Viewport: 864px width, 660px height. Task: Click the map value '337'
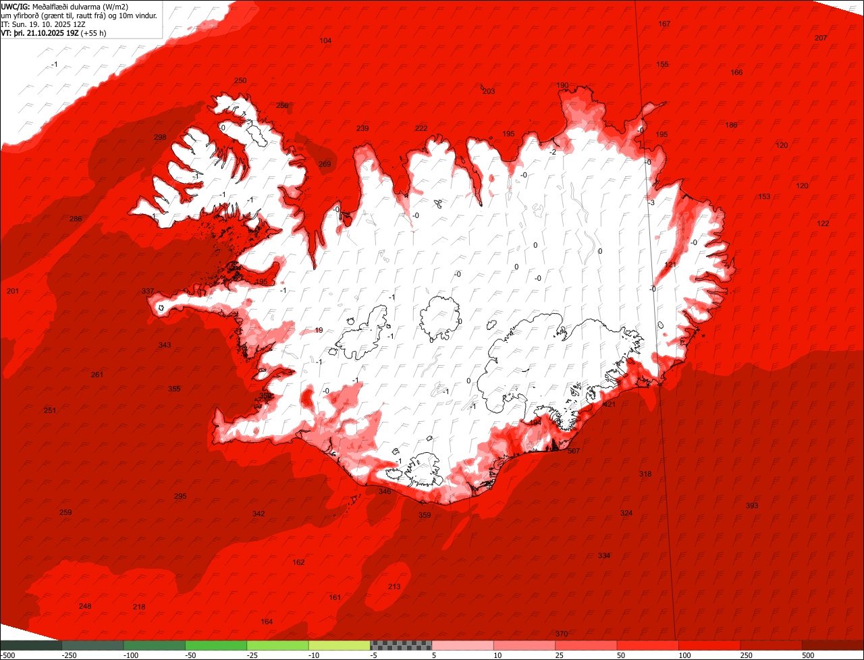tap(148, 291)
